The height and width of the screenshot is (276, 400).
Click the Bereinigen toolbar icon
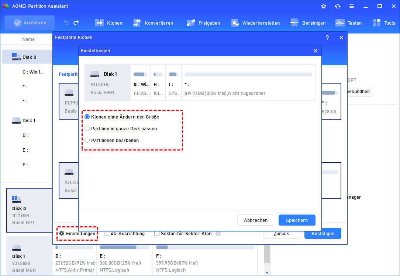point(294,23)
